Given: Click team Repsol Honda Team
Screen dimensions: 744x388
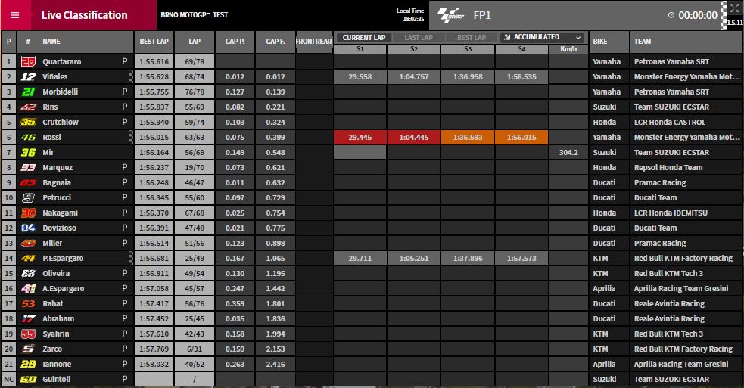Looking at the screenshot, I should (668, 168).
